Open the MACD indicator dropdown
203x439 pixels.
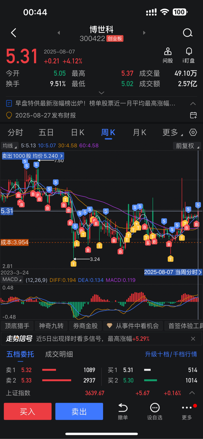12,279
